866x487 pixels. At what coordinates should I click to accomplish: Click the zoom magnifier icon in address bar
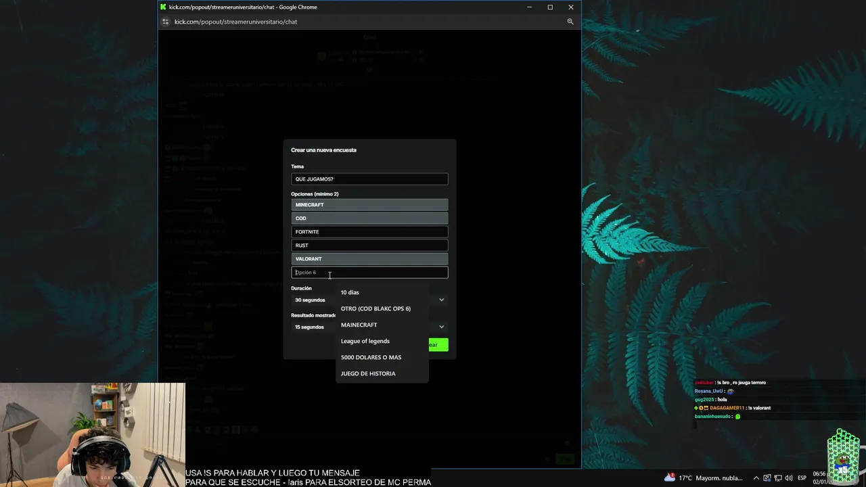[x=570, y=22]
